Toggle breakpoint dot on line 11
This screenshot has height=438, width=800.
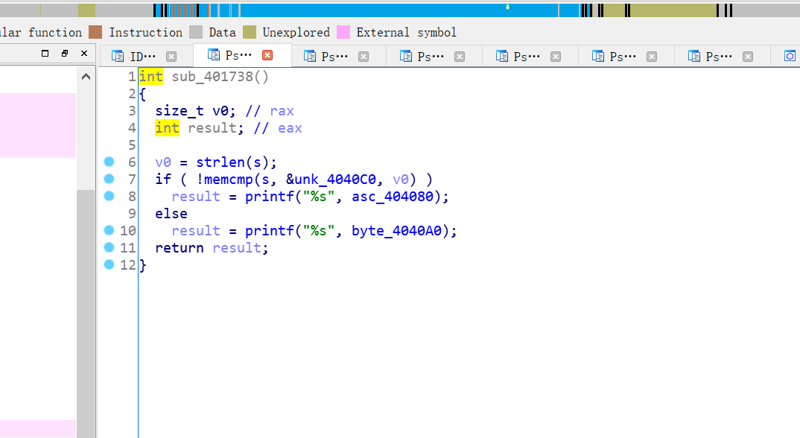coord(109,247)
